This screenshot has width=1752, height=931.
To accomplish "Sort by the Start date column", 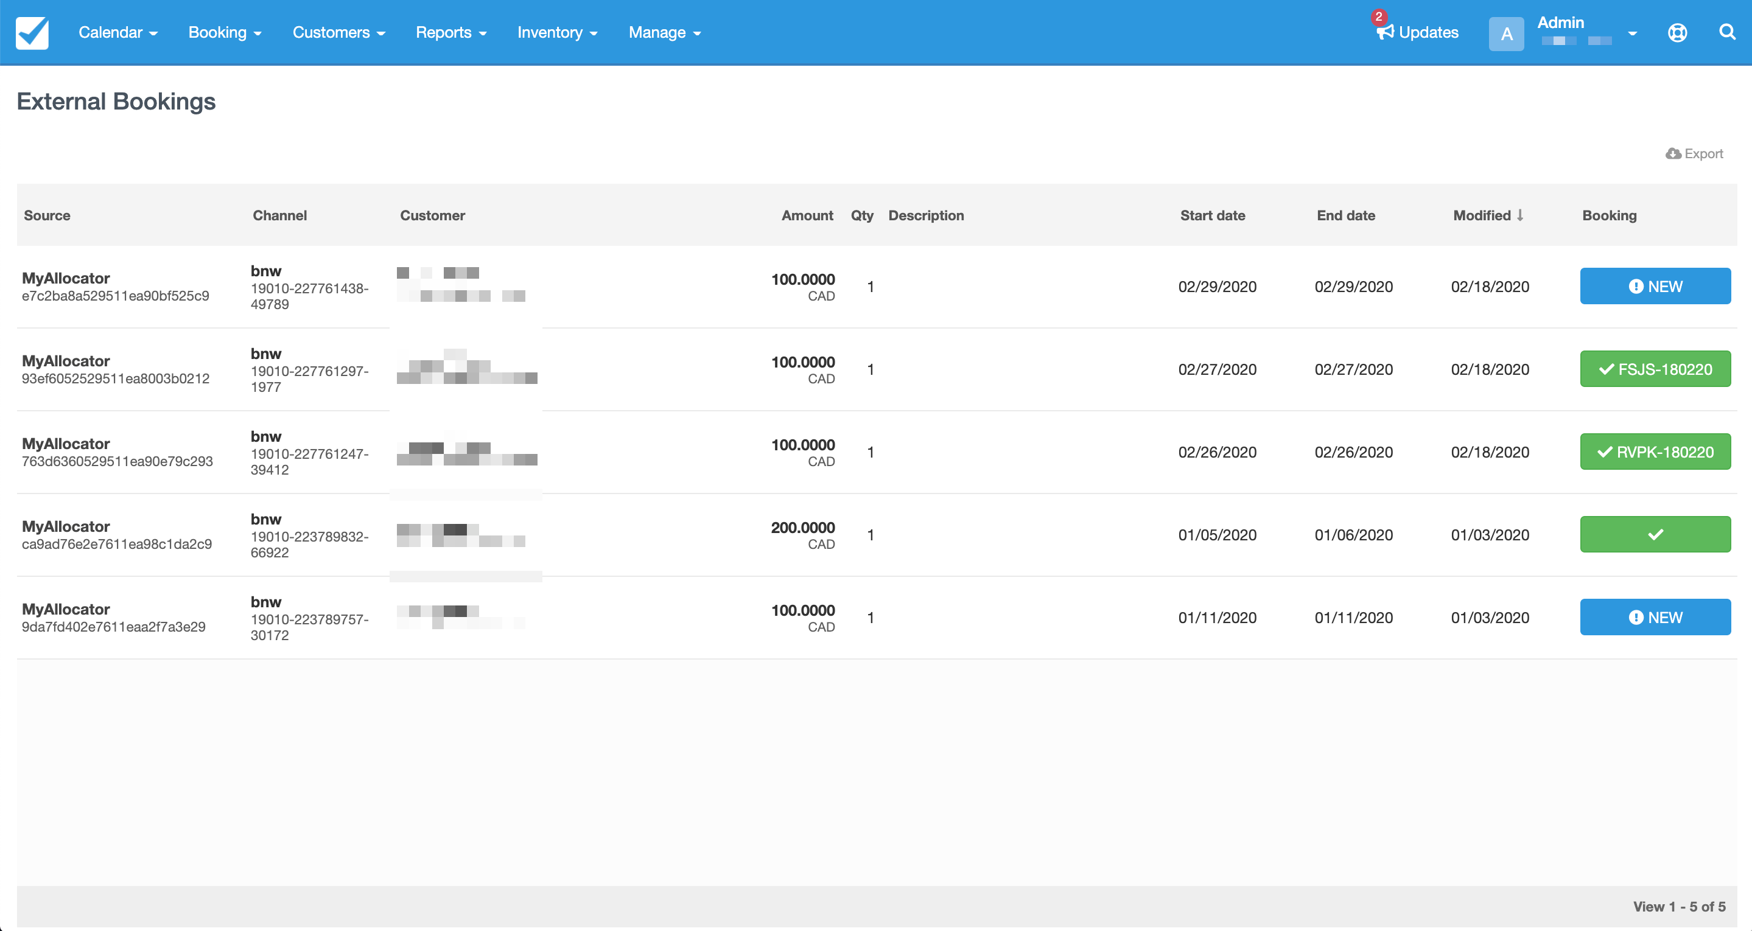I will (1212, 215).
